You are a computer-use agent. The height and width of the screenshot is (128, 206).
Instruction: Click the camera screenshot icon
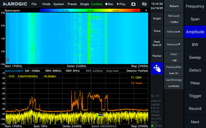[x=133, y=4]
